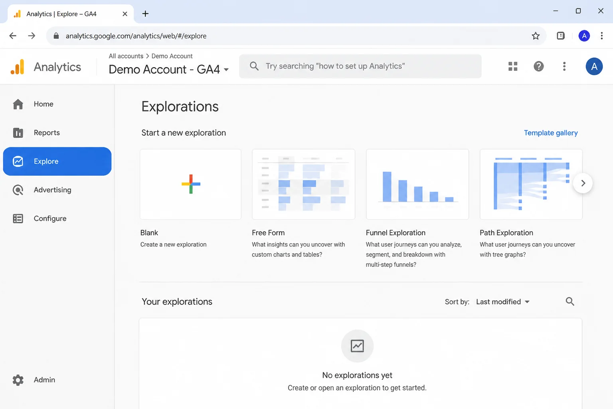
Task: Open the Google apps grid icon
Action: [513, 66]
